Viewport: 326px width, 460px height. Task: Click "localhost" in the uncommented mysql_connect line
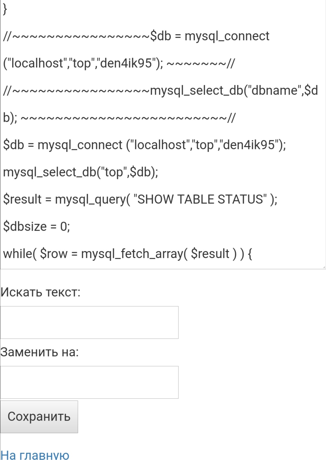point(160,145)
